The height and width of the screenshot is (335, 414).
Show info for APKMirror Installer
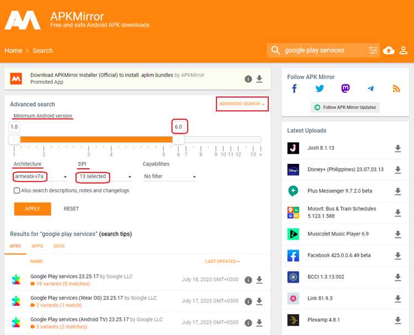[248, 79]
